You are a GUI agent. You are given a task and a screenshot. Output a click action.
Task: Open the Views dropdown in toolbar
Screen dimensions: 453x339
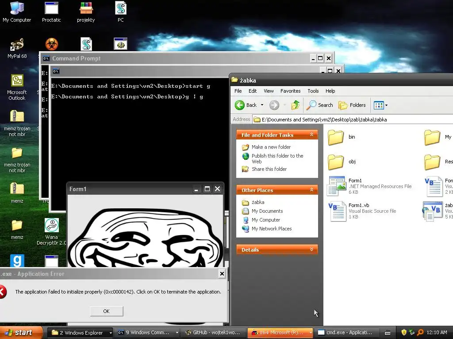click(380, 105)
